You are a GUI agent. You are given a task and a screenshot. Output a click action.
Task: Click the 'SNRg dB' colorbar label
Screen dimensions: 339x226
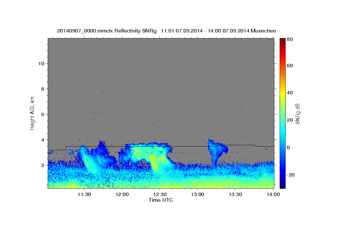click(x=297, y=114)
